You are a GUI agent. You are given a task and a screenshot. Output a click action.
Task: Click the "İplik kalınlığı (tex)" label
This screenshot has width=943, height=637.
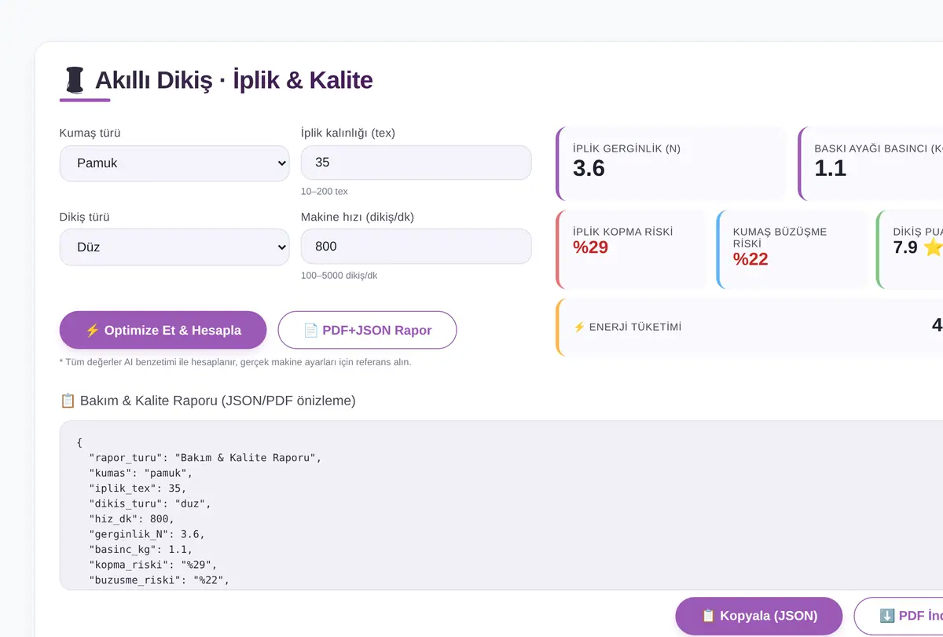[348, 133]
